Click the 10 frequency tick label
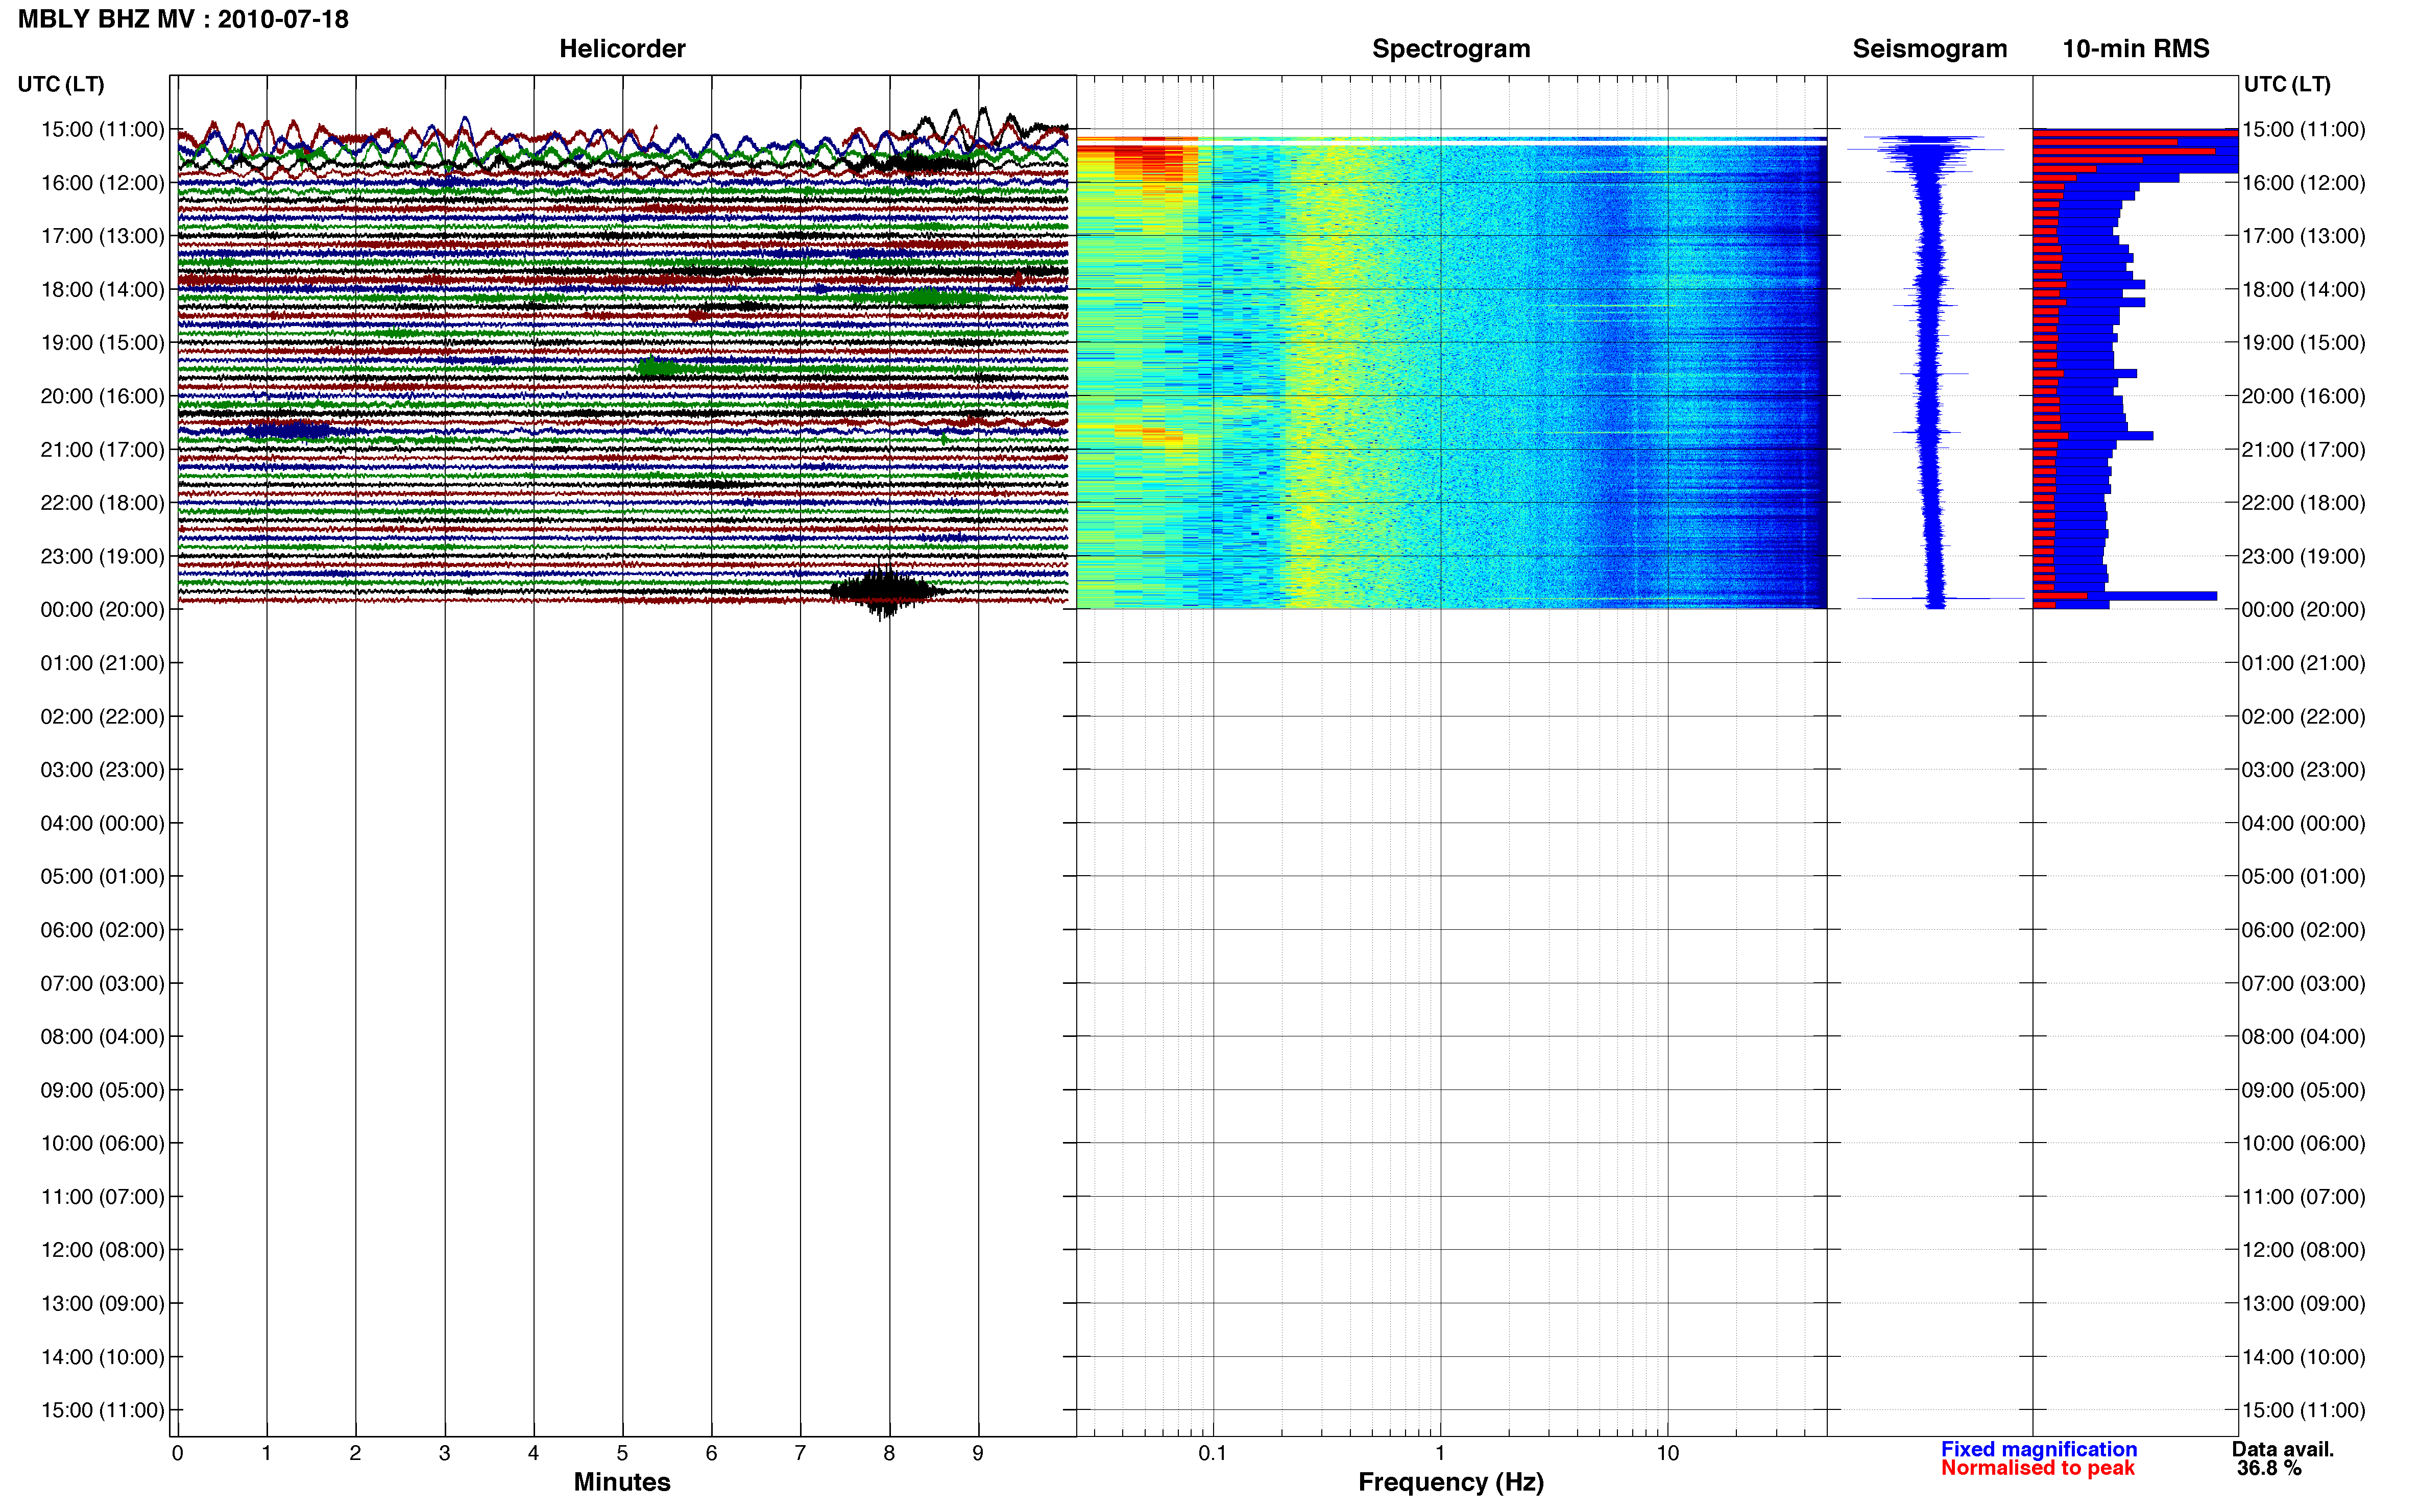The width and height of the screenshot is (2420, 1512). (x=1667, y=1453)
